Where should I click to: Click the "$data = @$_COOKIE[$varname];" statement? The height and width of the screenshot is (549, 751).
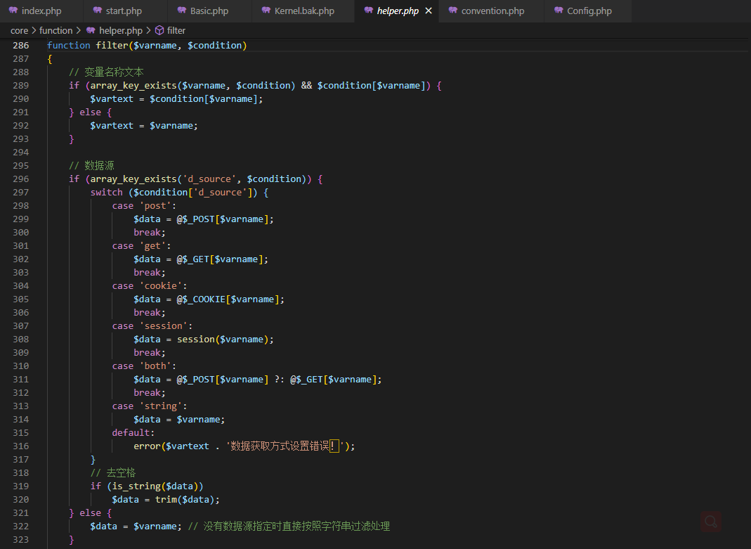click(209, 299)
